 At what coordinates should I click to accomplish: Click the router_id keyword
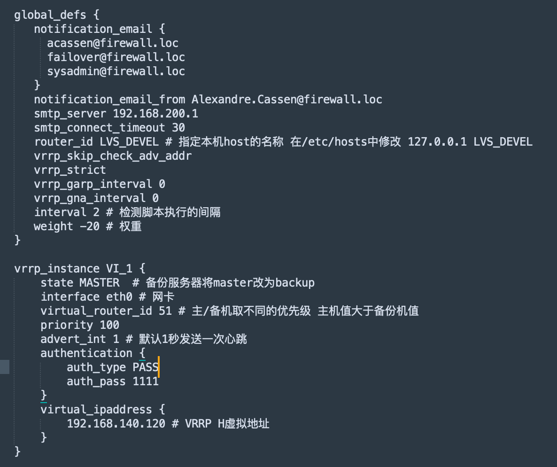[x=63, y=141]
